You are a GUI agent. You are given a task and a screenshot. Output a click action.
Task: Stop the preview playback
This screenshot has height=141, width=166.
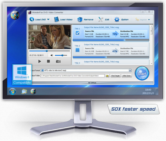48,61
